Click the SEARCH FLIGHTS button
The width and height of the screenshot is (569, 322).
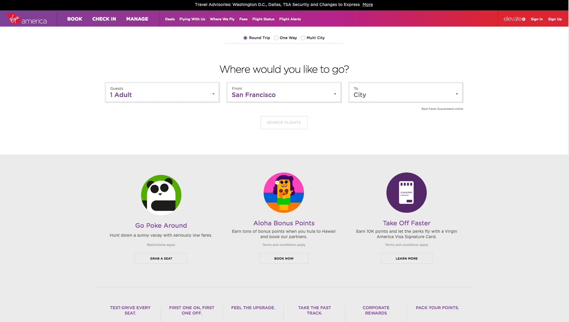coord(284,123)
